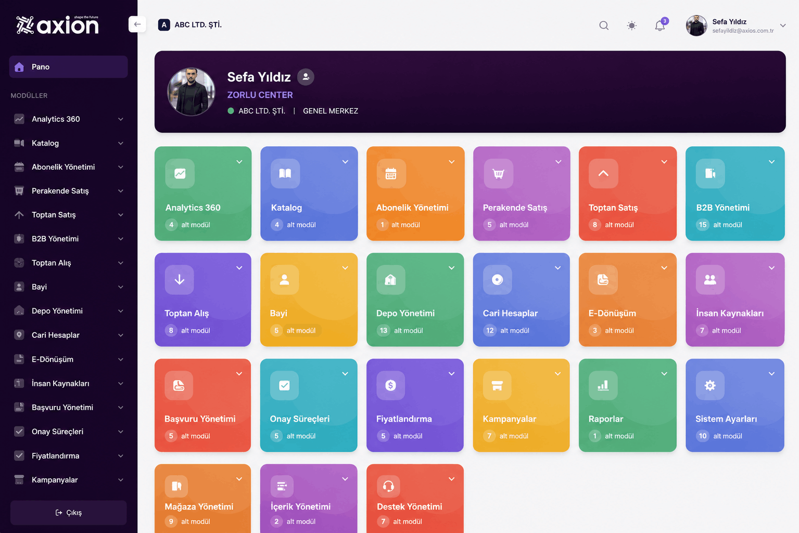Screen dimensions: 799x533
Task: Click the Perakende Satış card cart icon
Action: [498, 173]
